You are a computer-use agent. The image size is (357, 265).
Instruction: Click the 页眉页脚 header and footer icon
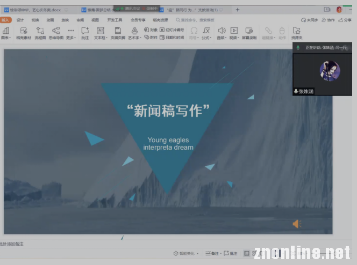click(117, 33)
